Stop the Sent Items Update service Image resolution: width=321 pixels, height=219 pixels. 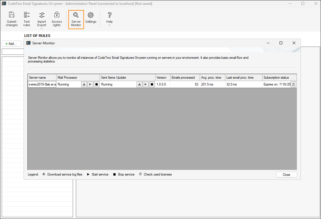pyautogui.click(x=152, y=84)
